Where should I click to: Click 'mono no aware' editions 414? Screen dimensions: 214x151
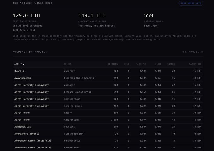click(x=116, y=106)
